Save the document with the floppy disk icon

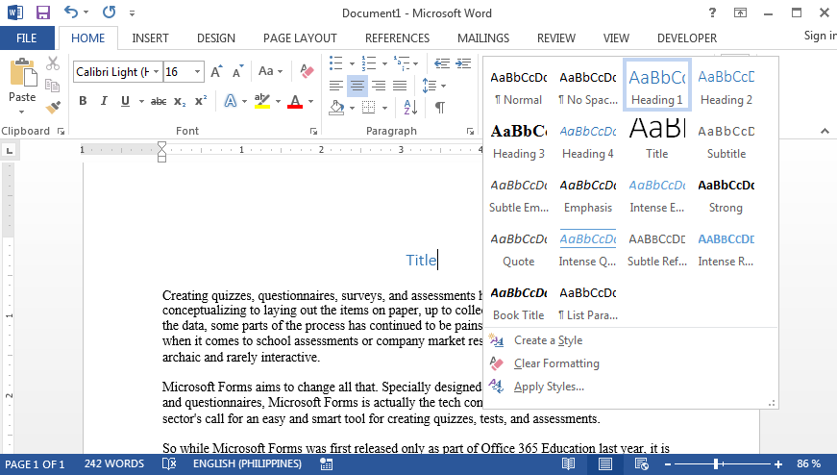pos(43,13)
